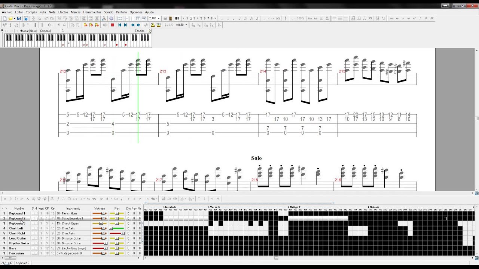The image size is (479, 269).
Task: Click the Escalas help question icon
Action: [150, 31]
